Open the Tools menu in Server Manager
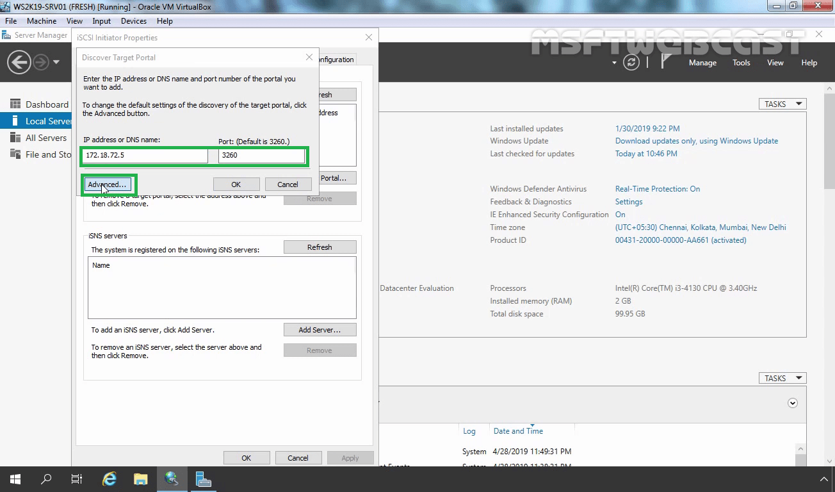Image resolution: width=835 pixels, height=492 pixels. click(741, 62)
